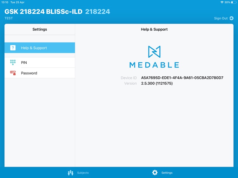Screen dimensions: 238x178
Task: Select Help & Support in the sidebar
Action: coord(40,48)
